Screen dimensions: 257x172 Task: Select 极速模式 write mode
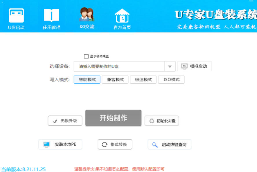(143, 80)
